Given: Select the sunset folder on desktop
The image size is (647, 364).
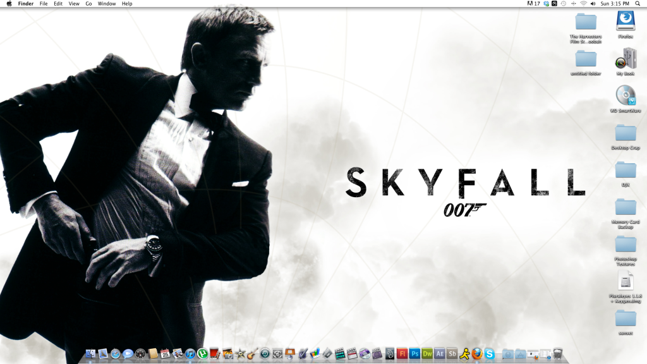Looking at the screenshot, I should click(x=626, y=318).
